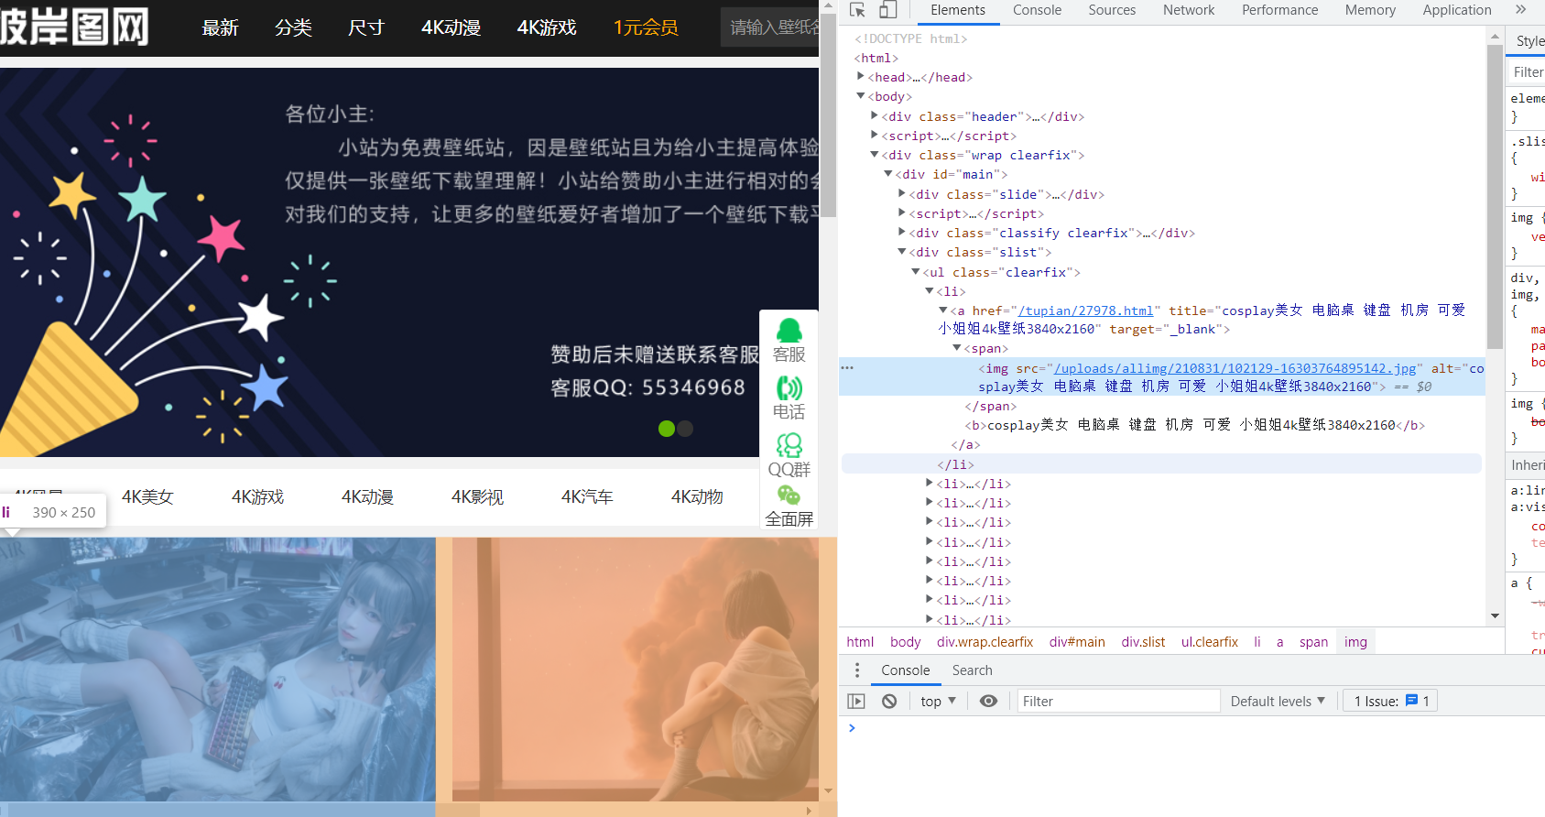Viewport: 1545px width, 817px height.
Task: Open the Sources tab
Action: click(1112, 10)
